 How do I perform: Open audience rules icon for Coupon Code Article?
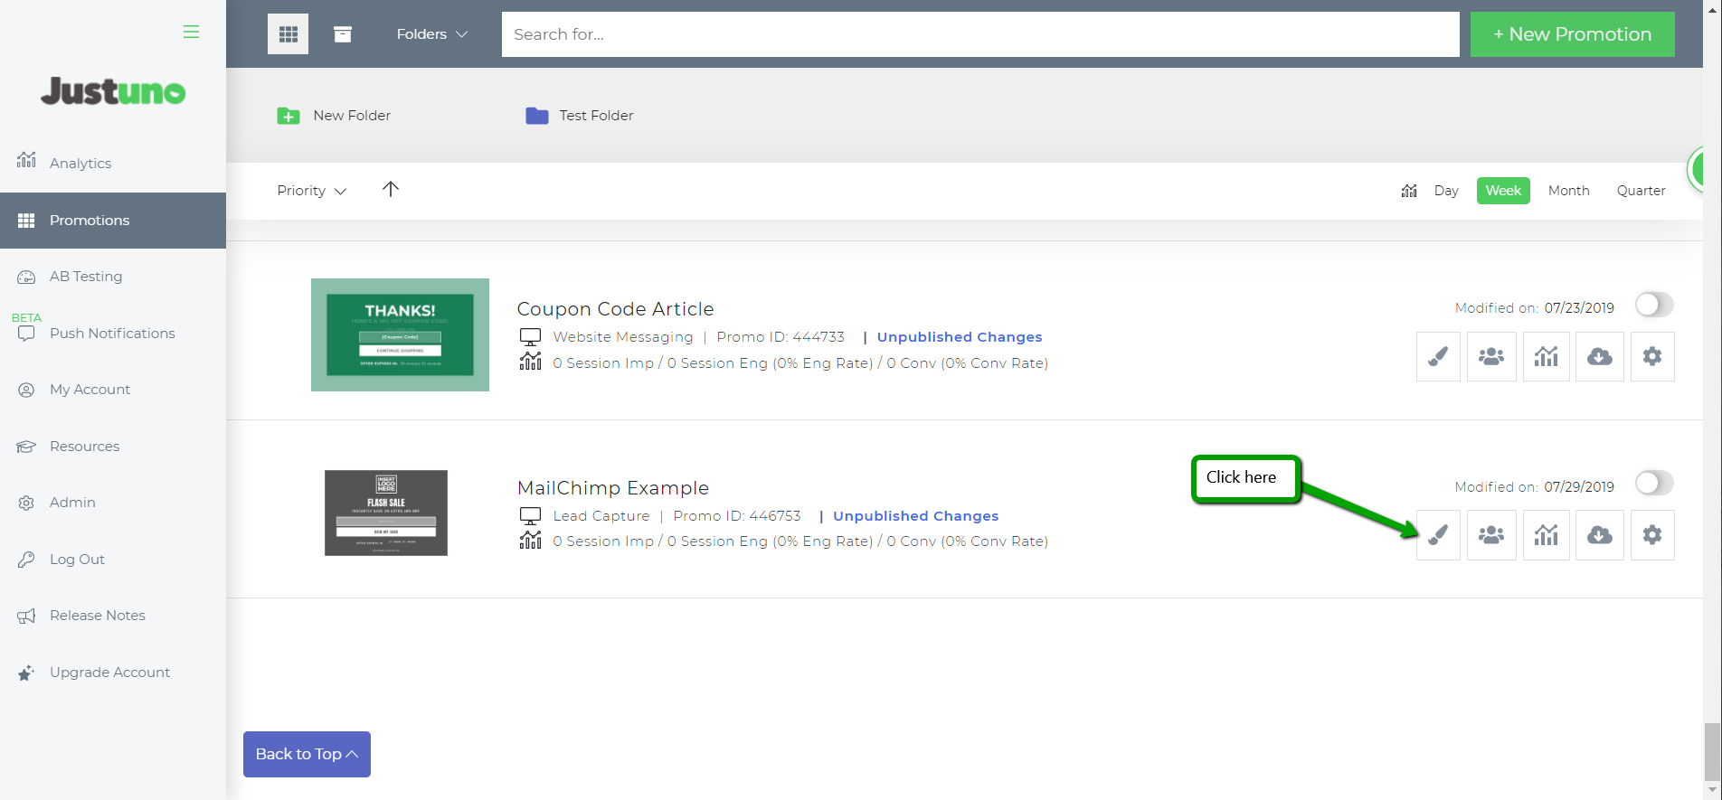pyautogui.click(x=1491, y=357)
